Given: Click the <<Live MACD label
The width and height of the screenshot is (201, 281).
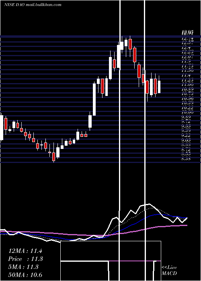Looking at the screenshot, I should 169,271.
